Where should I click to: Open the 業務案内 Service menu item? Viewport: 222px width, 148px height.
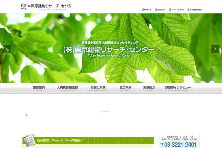(x=39, y=88)
